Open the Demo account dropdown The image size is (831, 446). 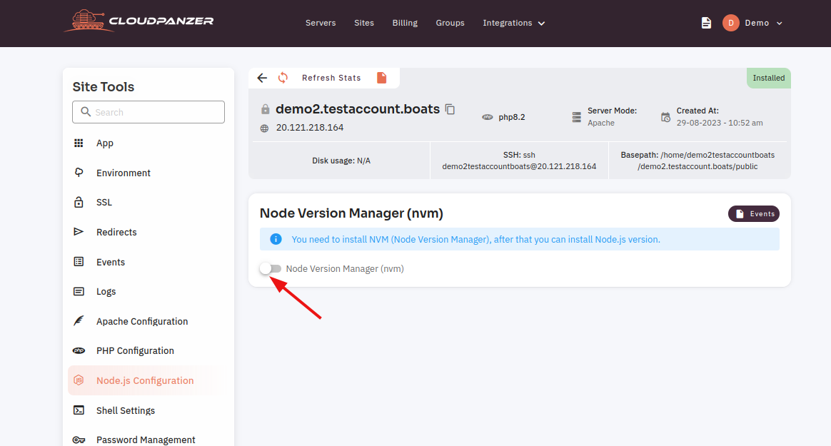point(763,23)
